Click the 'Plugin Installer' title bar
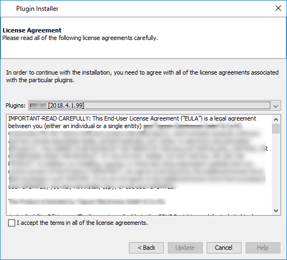The width and height of the screenshot is (287, 260). point(37,9)
